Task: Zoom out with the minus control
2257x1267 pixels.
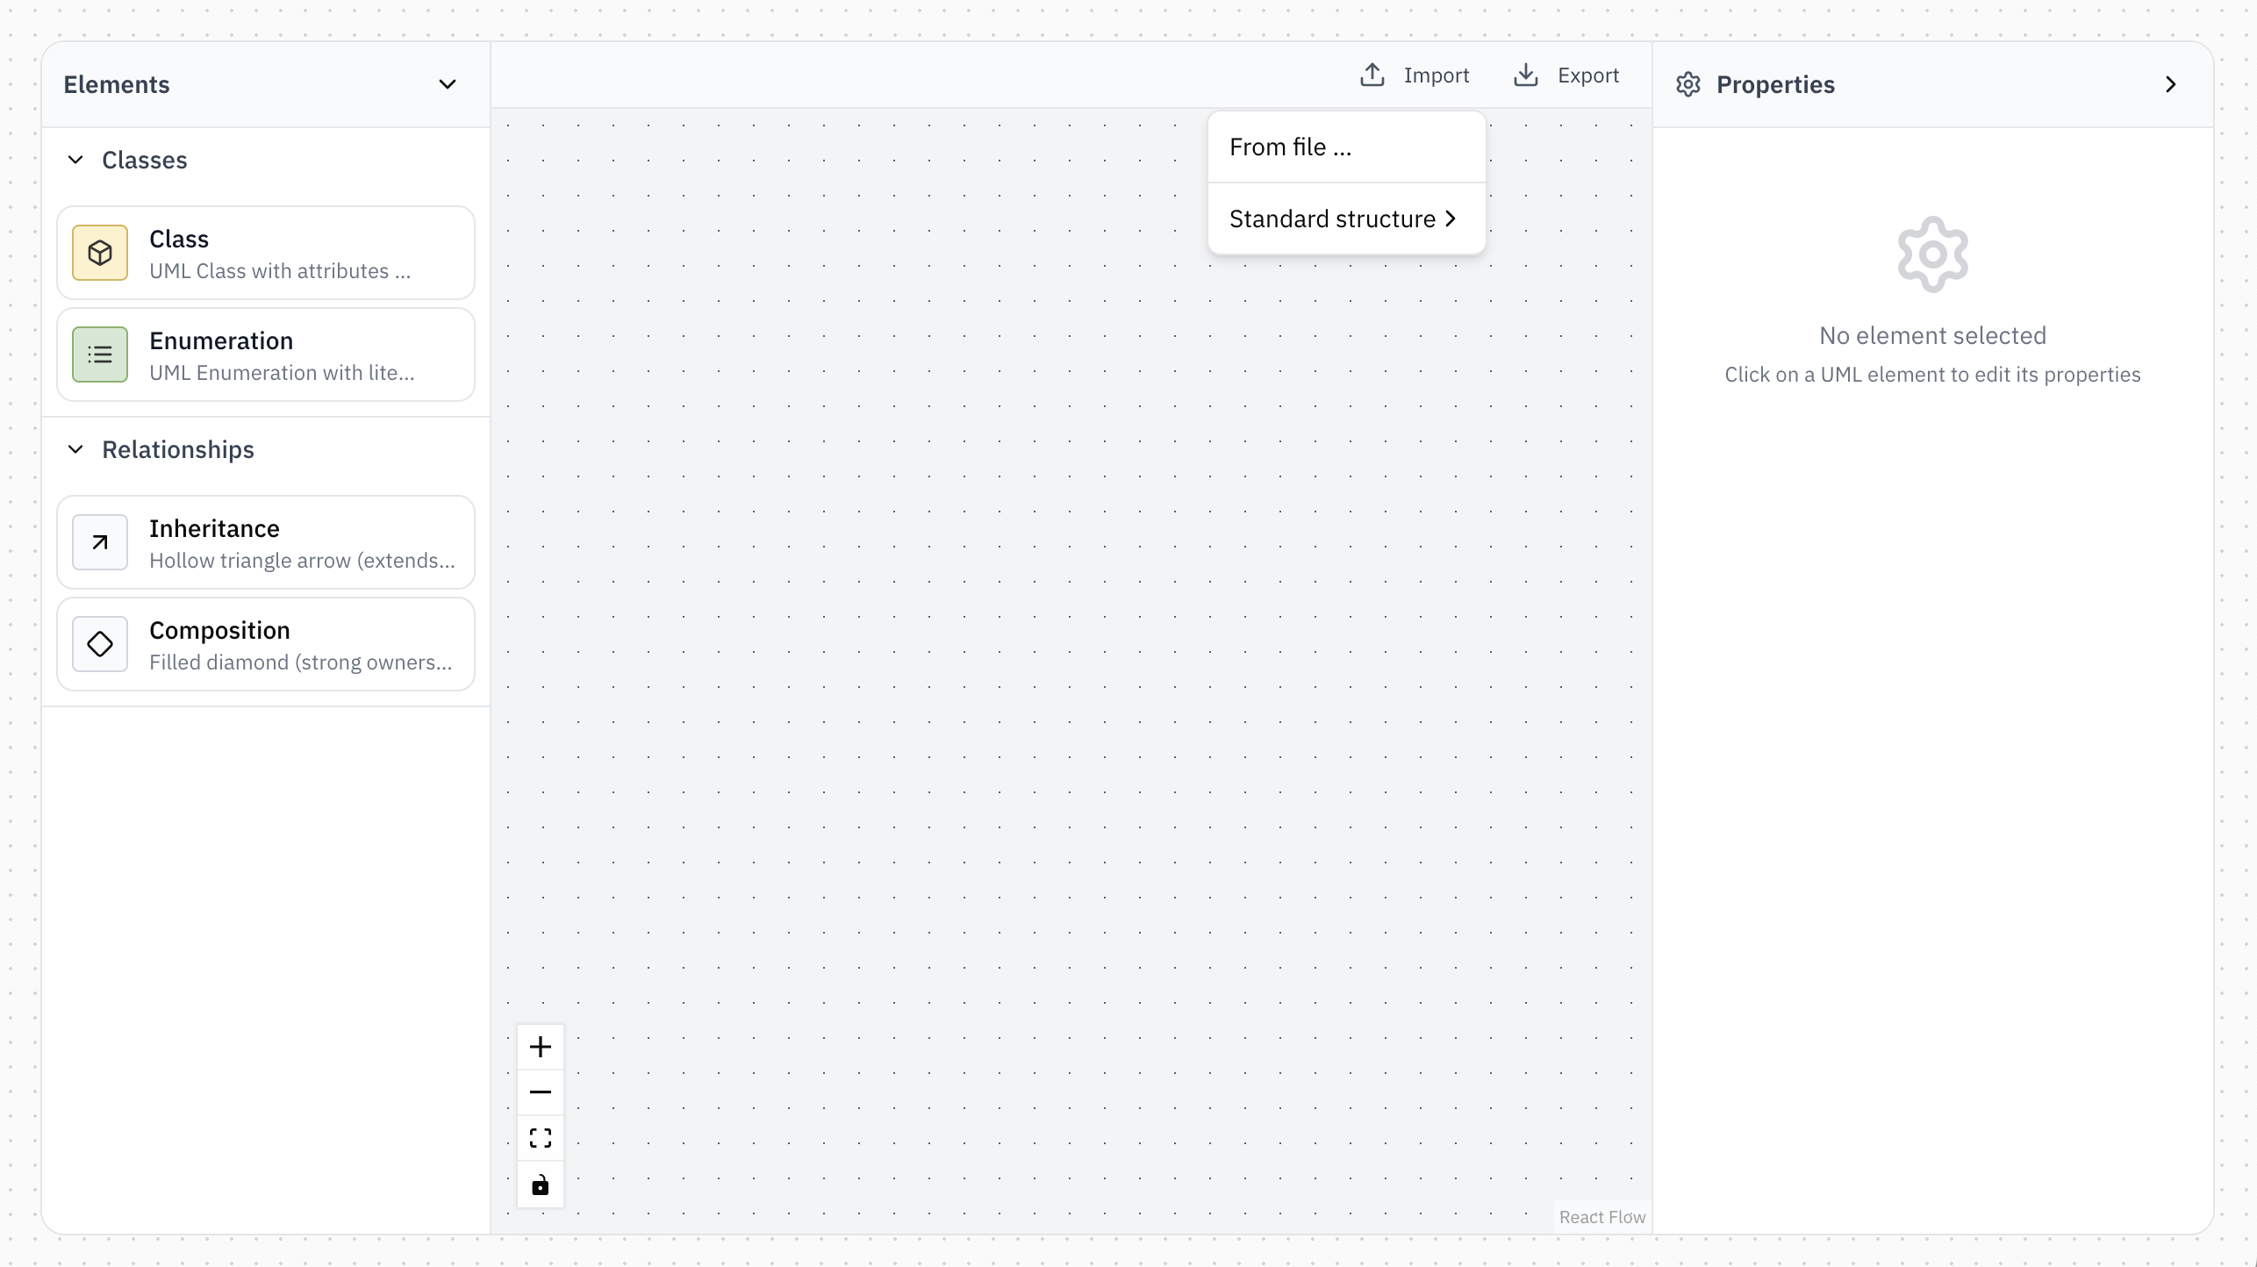Action: (541, 1092)
